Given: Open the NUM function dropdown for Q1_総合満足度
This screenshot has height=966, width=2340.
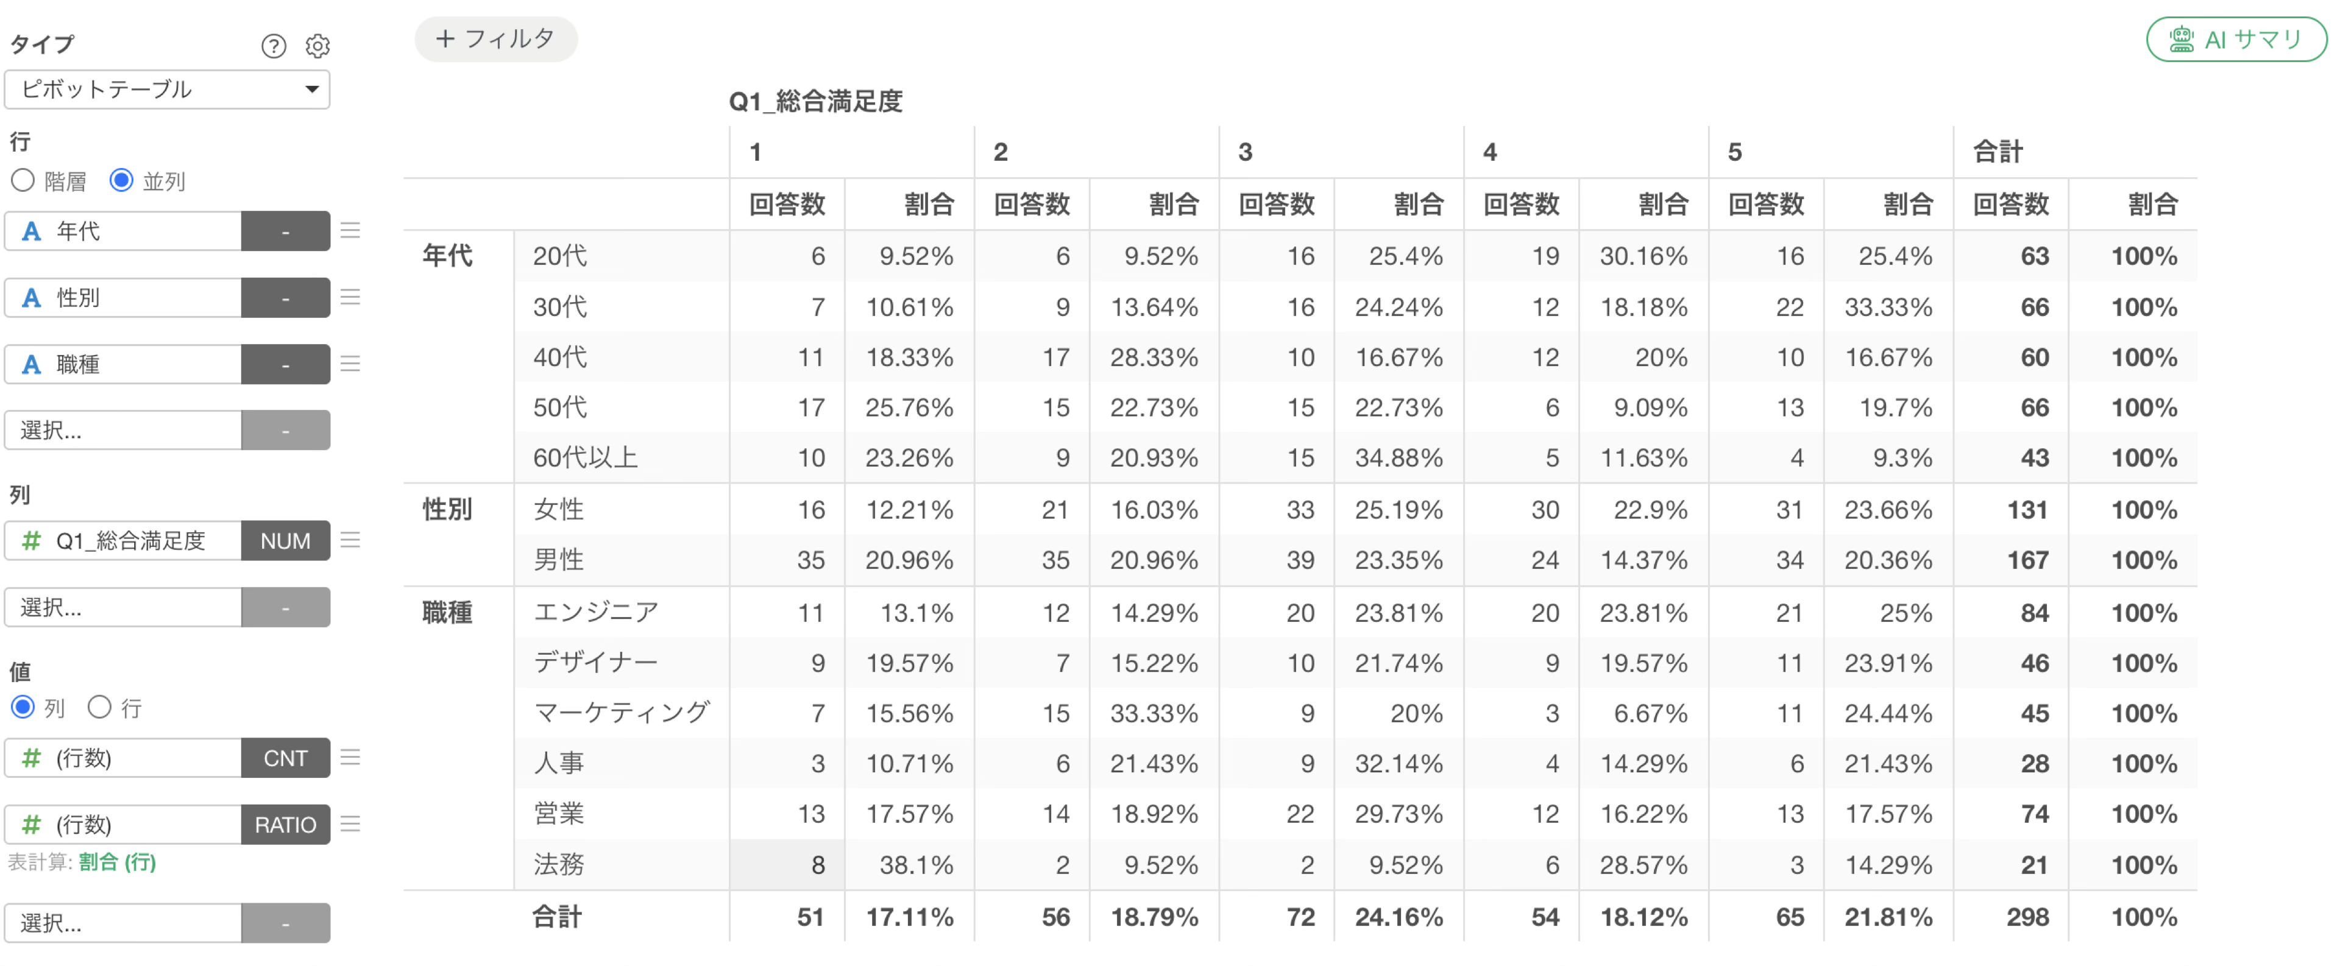Looking at the screenshot, I should [285, 541].
